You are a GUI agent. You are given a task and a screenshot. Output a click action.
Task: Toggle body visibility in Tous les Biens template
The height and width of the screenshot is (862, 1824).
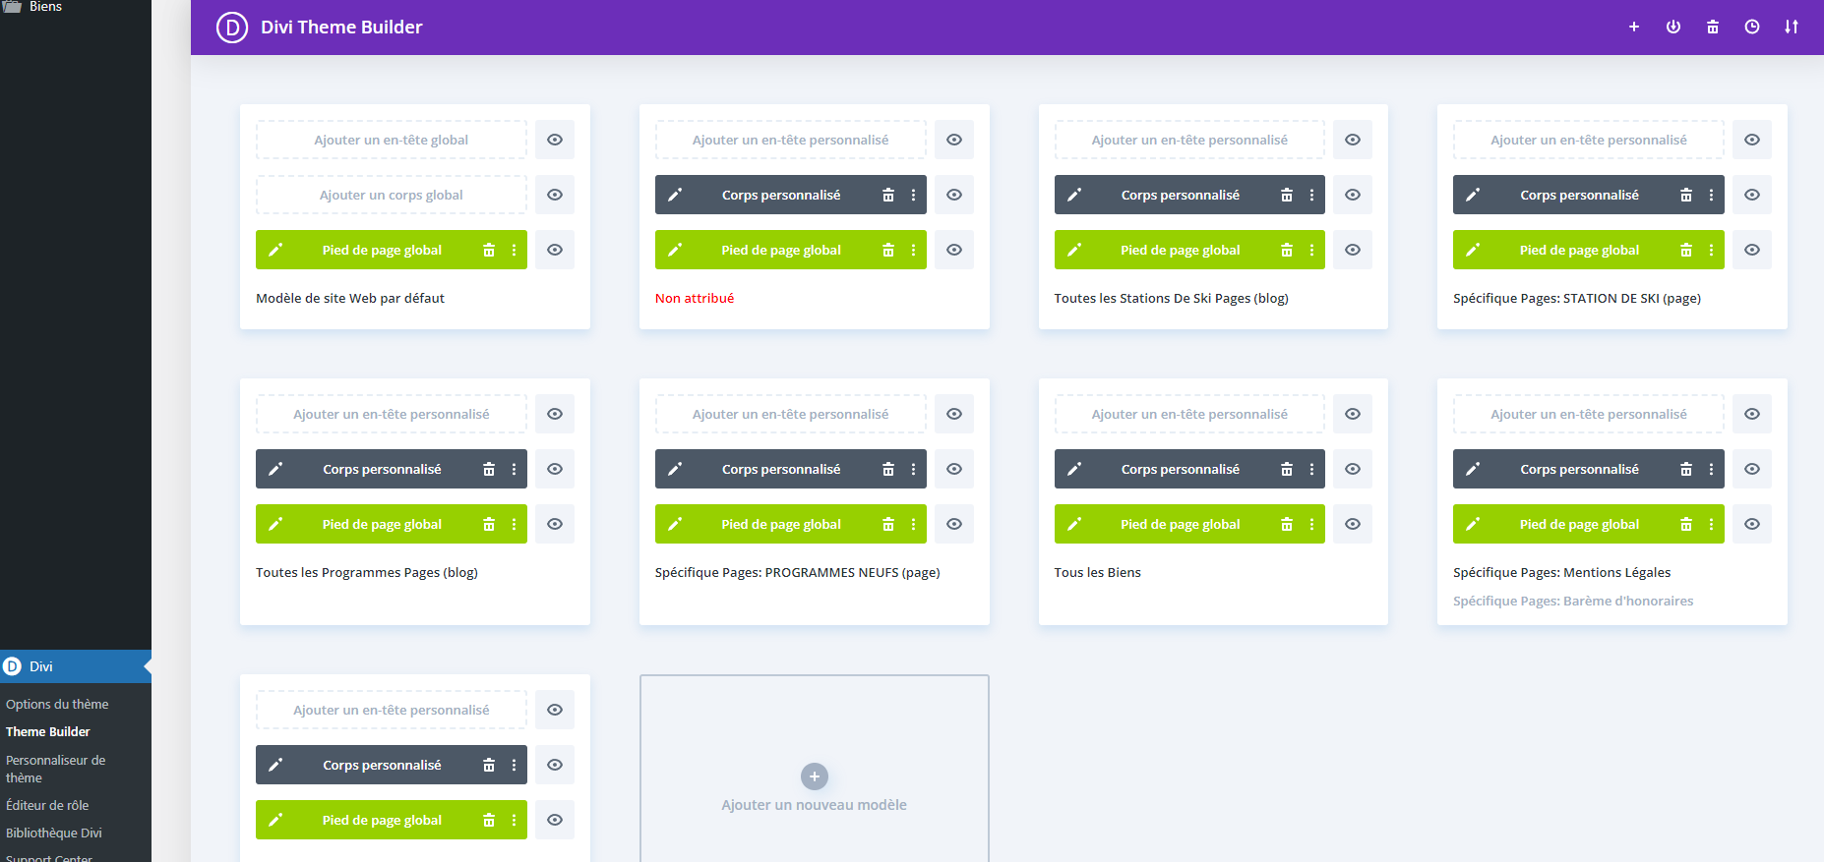pyautogui.click(x=1353, y=469)
